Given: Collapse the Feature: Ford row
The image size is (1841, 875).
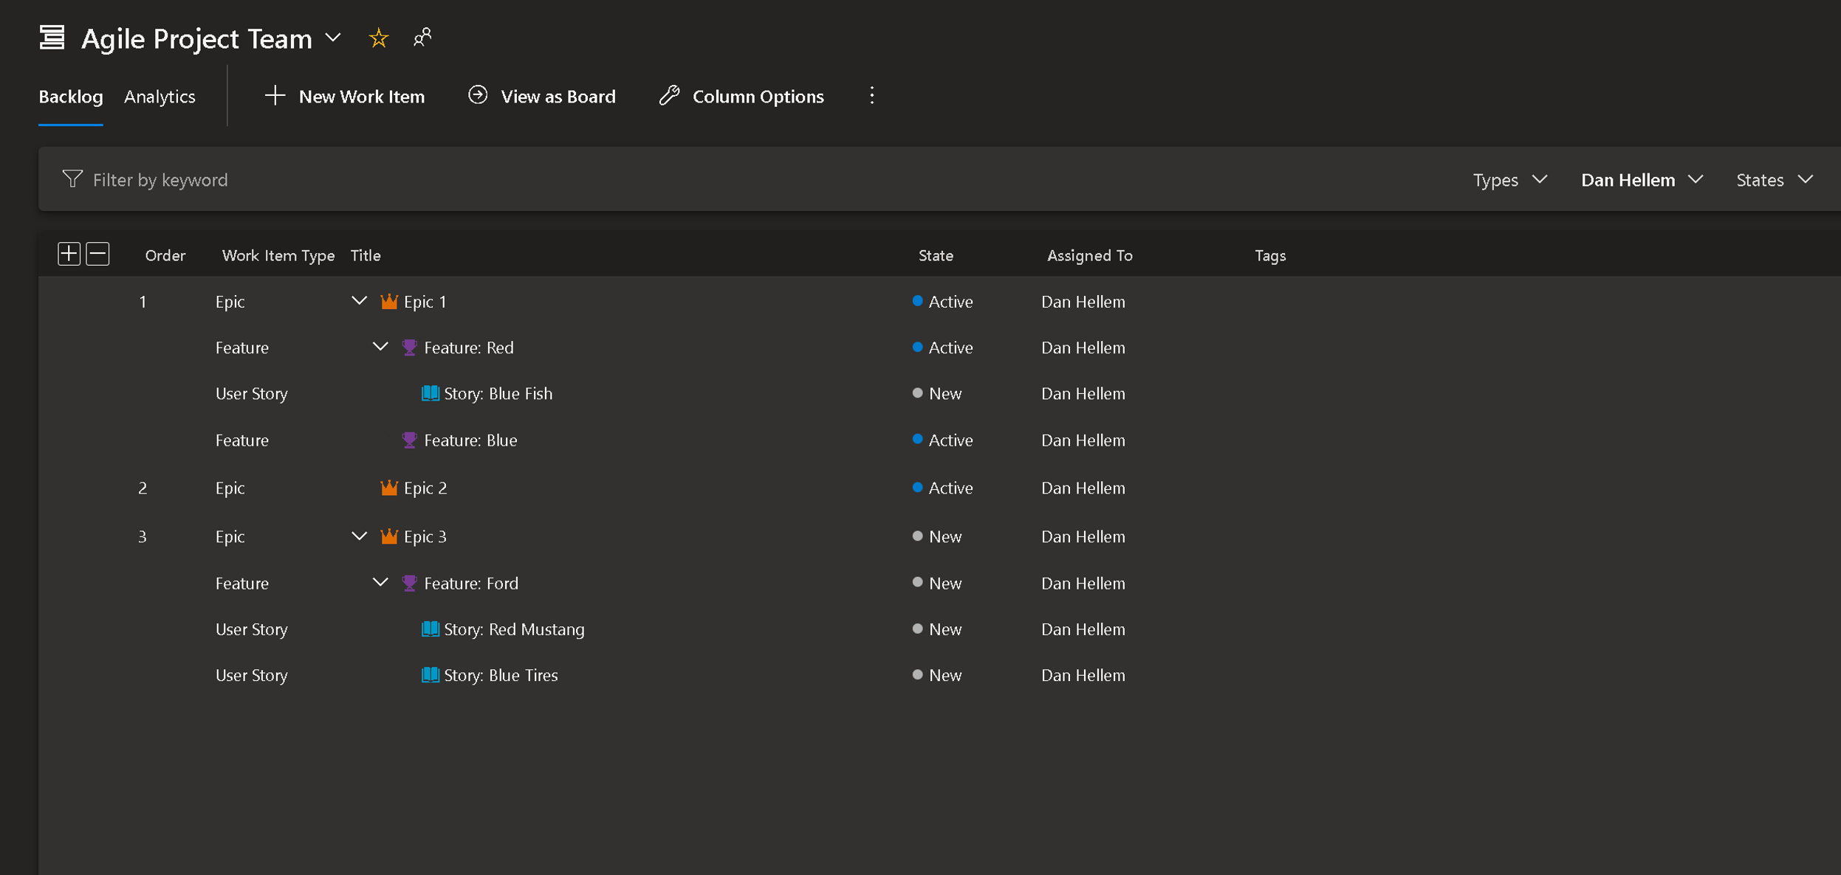Looking at the screenshot, I should point(380,583).
